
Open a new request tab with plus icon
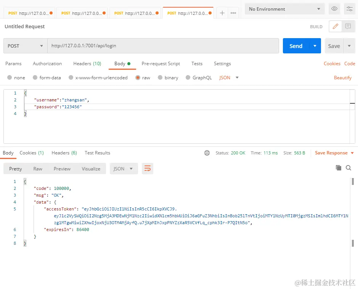tap(222, 13)
